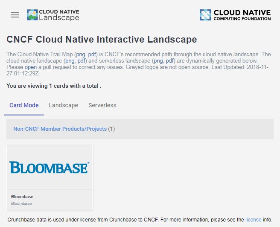Click the Bloombase logo thumbnail
Screen dimensions: 280x227
[x=50, y=168]
